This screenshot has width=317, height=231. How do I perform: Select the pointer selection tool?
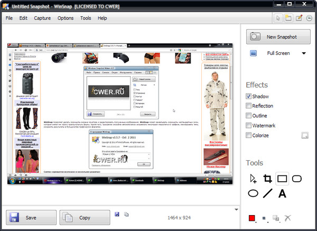pyautogui.click(x=253, y=179)
